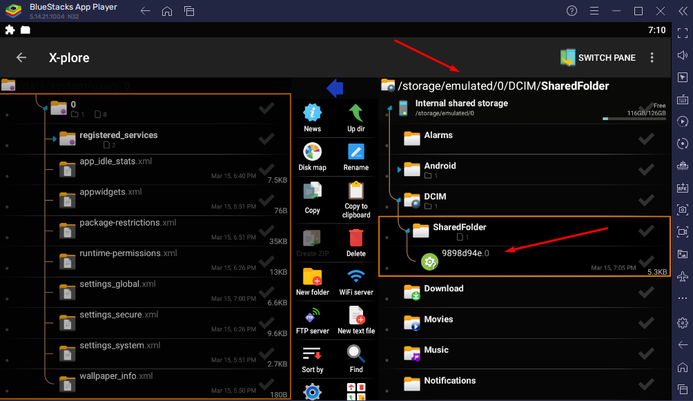The image size is (693, 401).
Task: Open the FTP server option
Action: pos(312,320)
